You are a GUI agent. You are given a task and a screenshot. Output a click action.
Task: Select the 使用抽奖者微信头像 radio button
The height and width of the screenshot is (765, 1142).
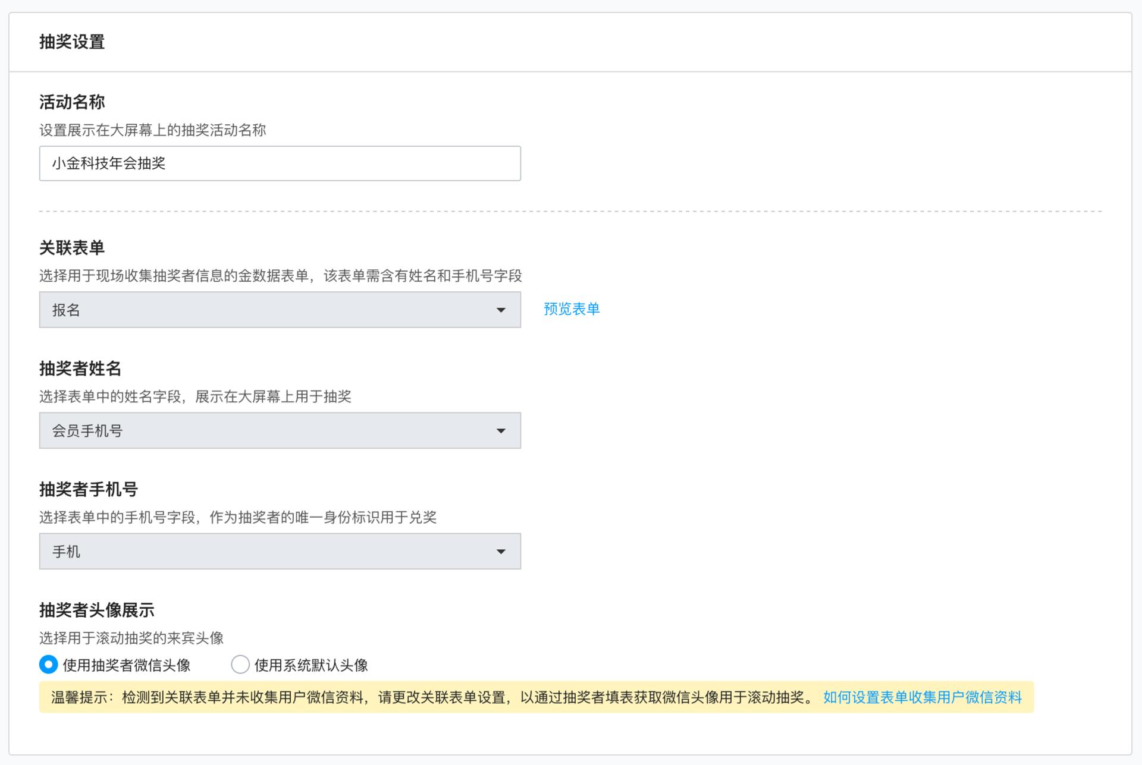[49, 665]
